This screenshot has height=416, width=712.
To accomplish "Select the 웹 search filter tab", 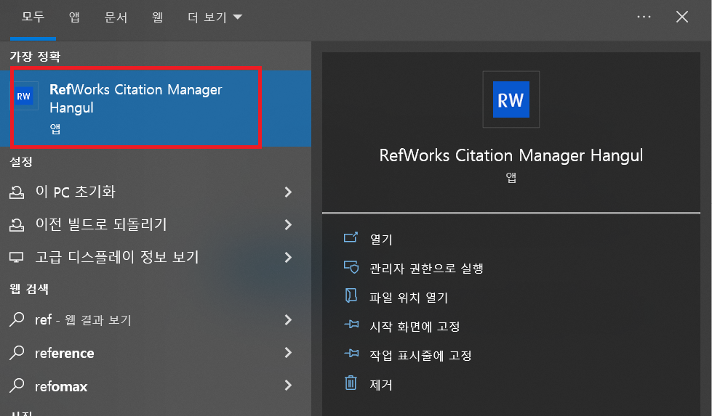I will click(157, 17).
